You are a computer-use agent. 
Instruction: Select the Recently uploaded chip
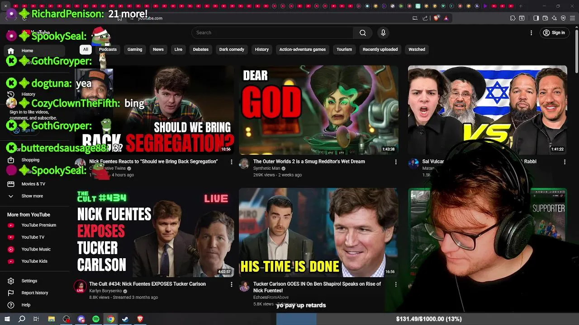(x=380, y=49)
